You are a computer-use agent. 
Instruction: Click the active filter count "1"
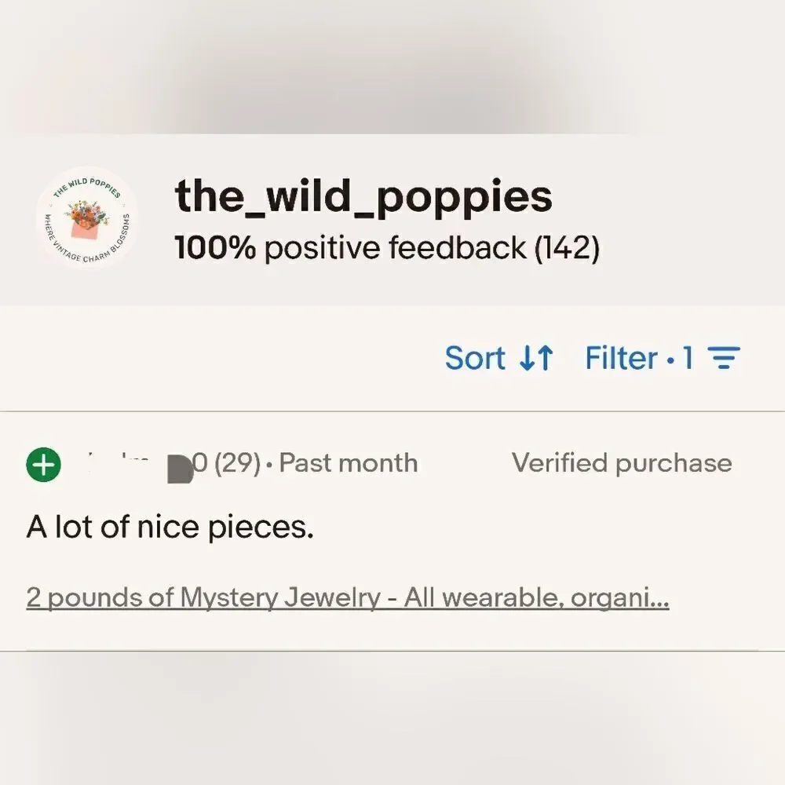[x=688, y=358]
